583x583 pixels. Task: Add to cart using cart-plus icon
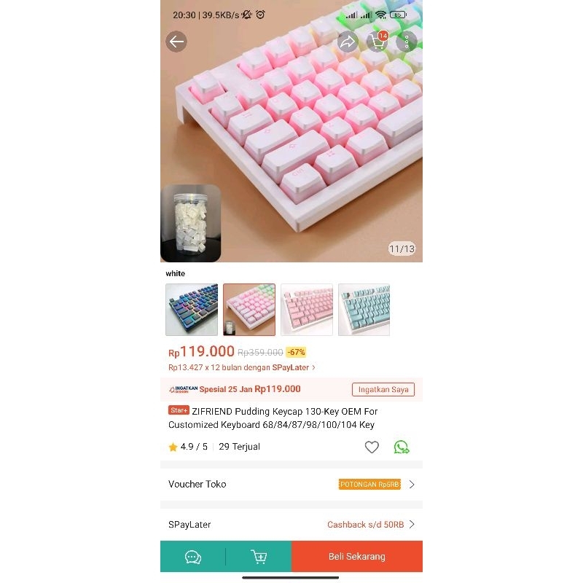click(x=259, y=557)
